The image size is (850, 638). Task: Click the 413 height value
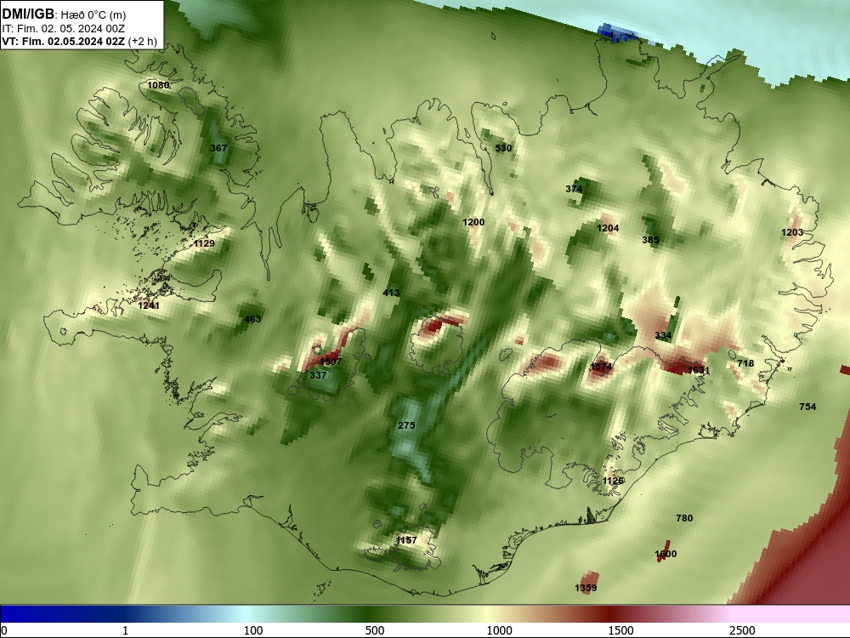click(391, 293)
